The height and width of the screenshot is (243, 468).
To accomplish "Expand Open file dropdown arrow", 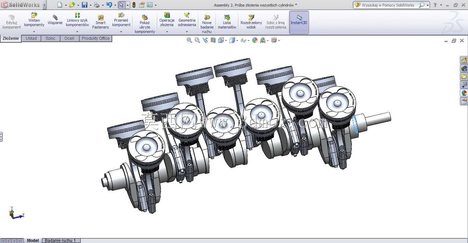I will point(78,5).
